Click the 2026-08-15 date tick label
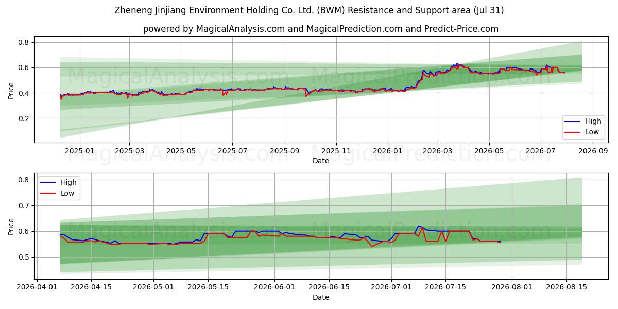 (x=566, y=288)
